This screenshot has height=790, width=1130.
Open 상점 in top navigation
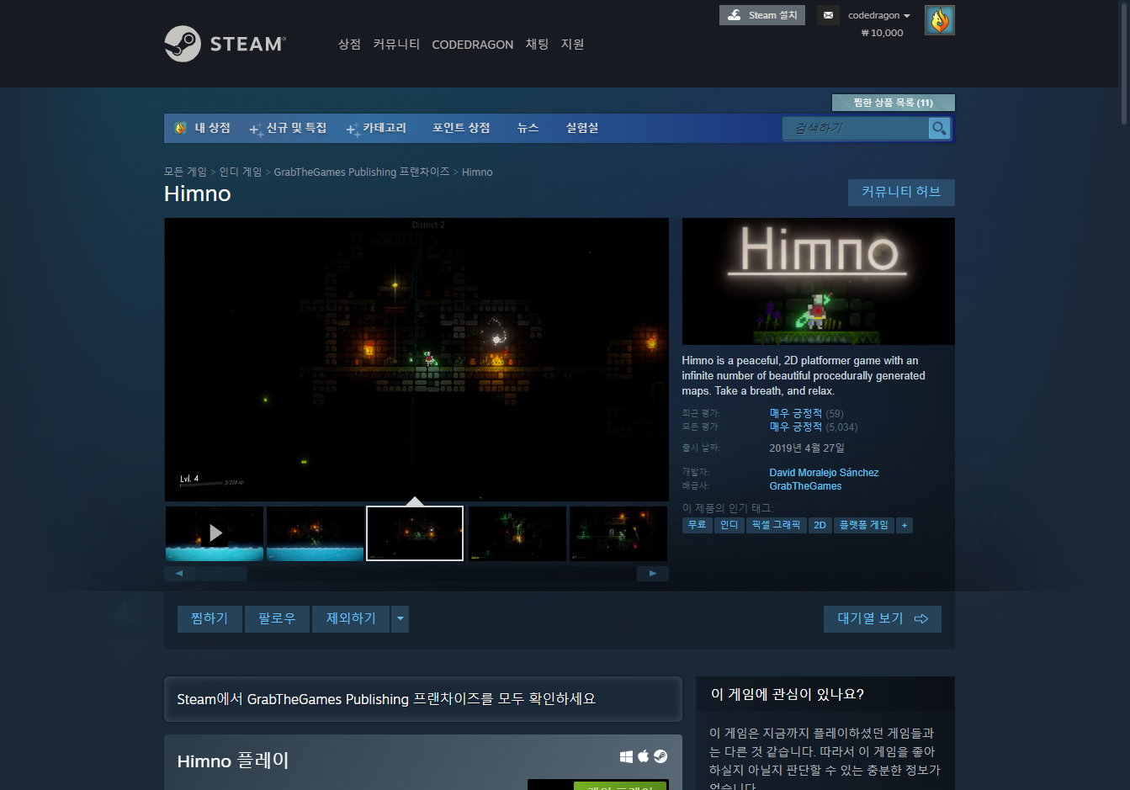click(x=349, y=44)
